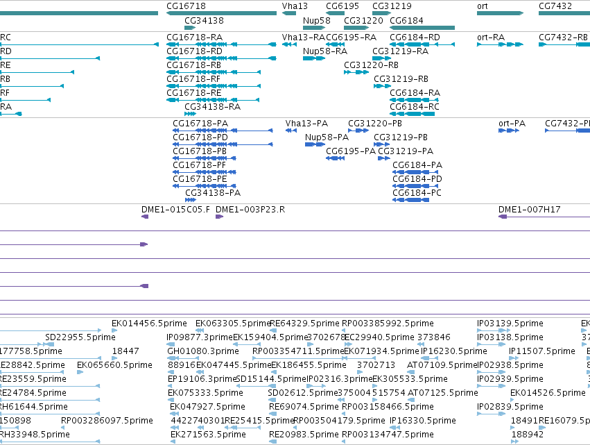The width and height of the screenshot is (590, 445).
Task: Select the CG31219 gene label
Action: point(392,6)
